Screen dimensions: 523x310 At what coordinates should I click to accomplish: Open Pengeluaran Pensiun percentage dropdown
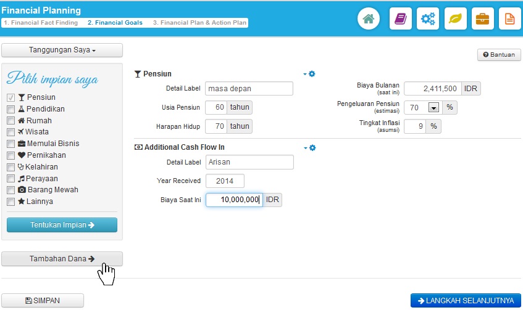tap(433, 108)
